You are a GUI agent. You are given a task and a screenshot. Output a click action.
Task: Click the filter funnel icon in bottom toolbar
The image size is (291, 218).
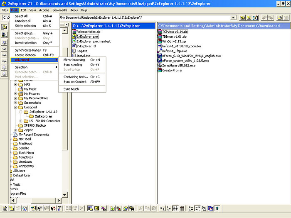59,208
